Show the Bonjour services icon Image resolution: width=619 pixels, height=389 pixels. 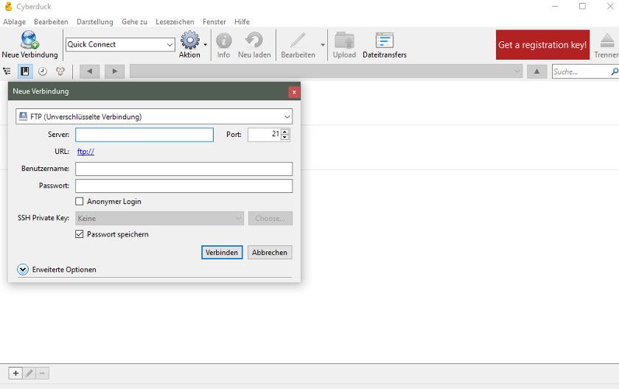coord(60,71)
